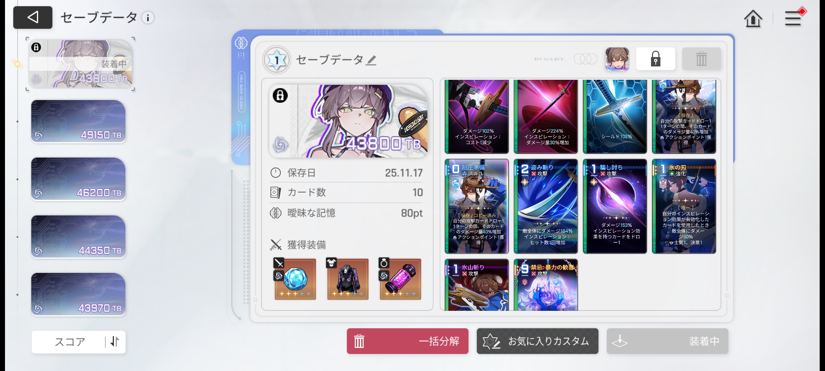Select the purple jacket armor equipment
The width and height of the screenshot is (825, 371).
(x=348, y=279)
